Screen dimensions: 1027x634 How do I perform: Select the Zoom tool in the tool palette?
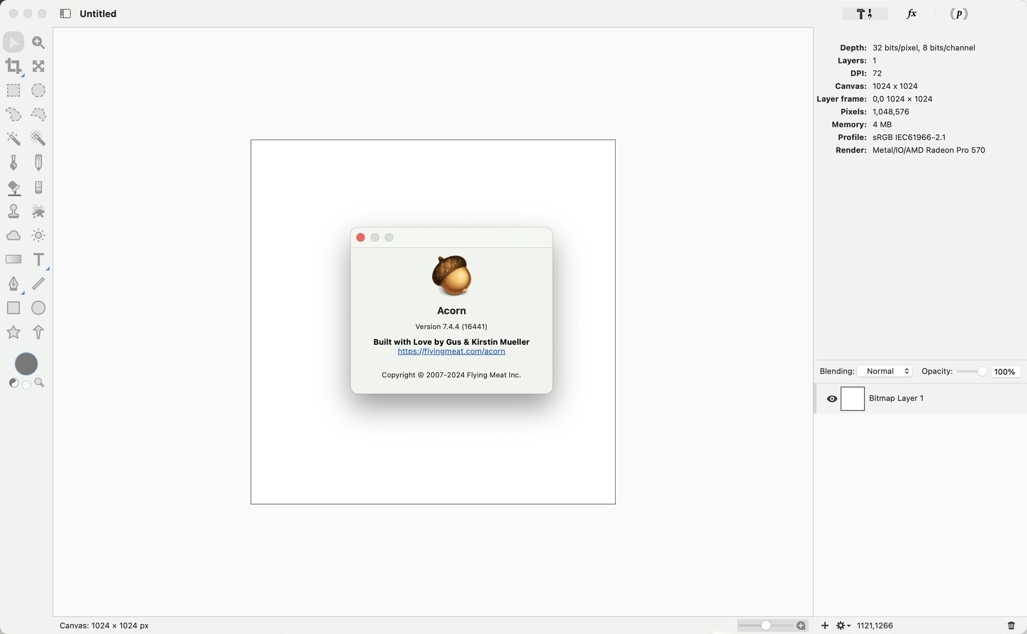tap(39, 42)
